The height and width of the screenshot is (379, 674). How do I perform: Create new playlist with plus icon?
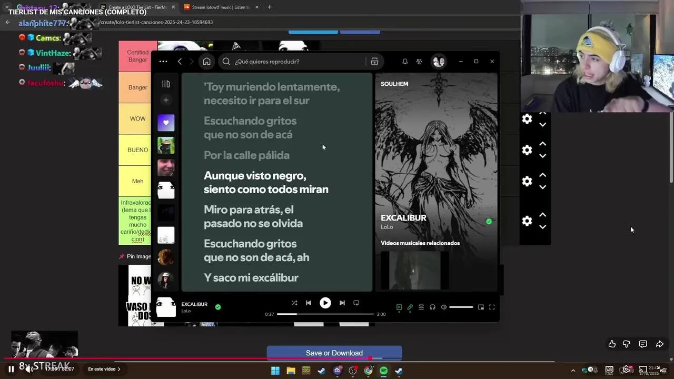tap(166, 100)
